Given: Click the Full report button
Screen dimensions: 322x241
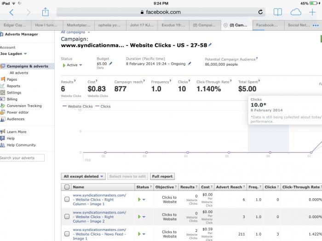Looking at the screenshot, I should [x=162, y=176].
